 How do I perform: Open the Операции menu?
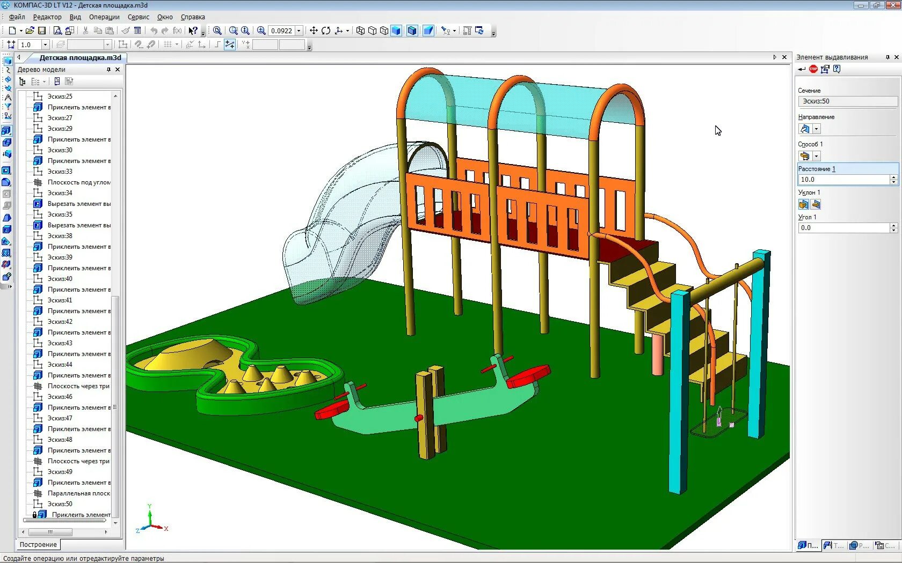(104, 17)
